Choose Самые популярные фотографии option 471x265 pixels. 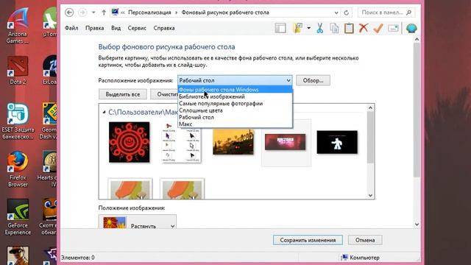click(x=235, y=103)
